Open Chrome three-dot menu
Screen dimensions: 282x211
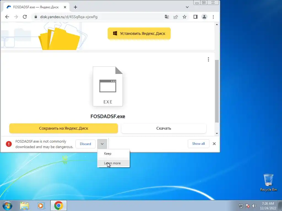point(213,17)
